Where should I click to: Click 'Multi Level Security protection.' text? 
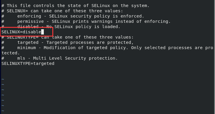pyautogui.click(x=75, y=58)
